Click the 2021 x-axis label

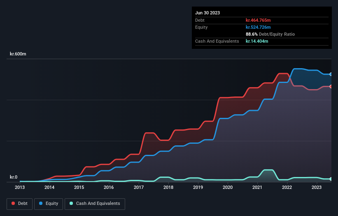point(257,187)
